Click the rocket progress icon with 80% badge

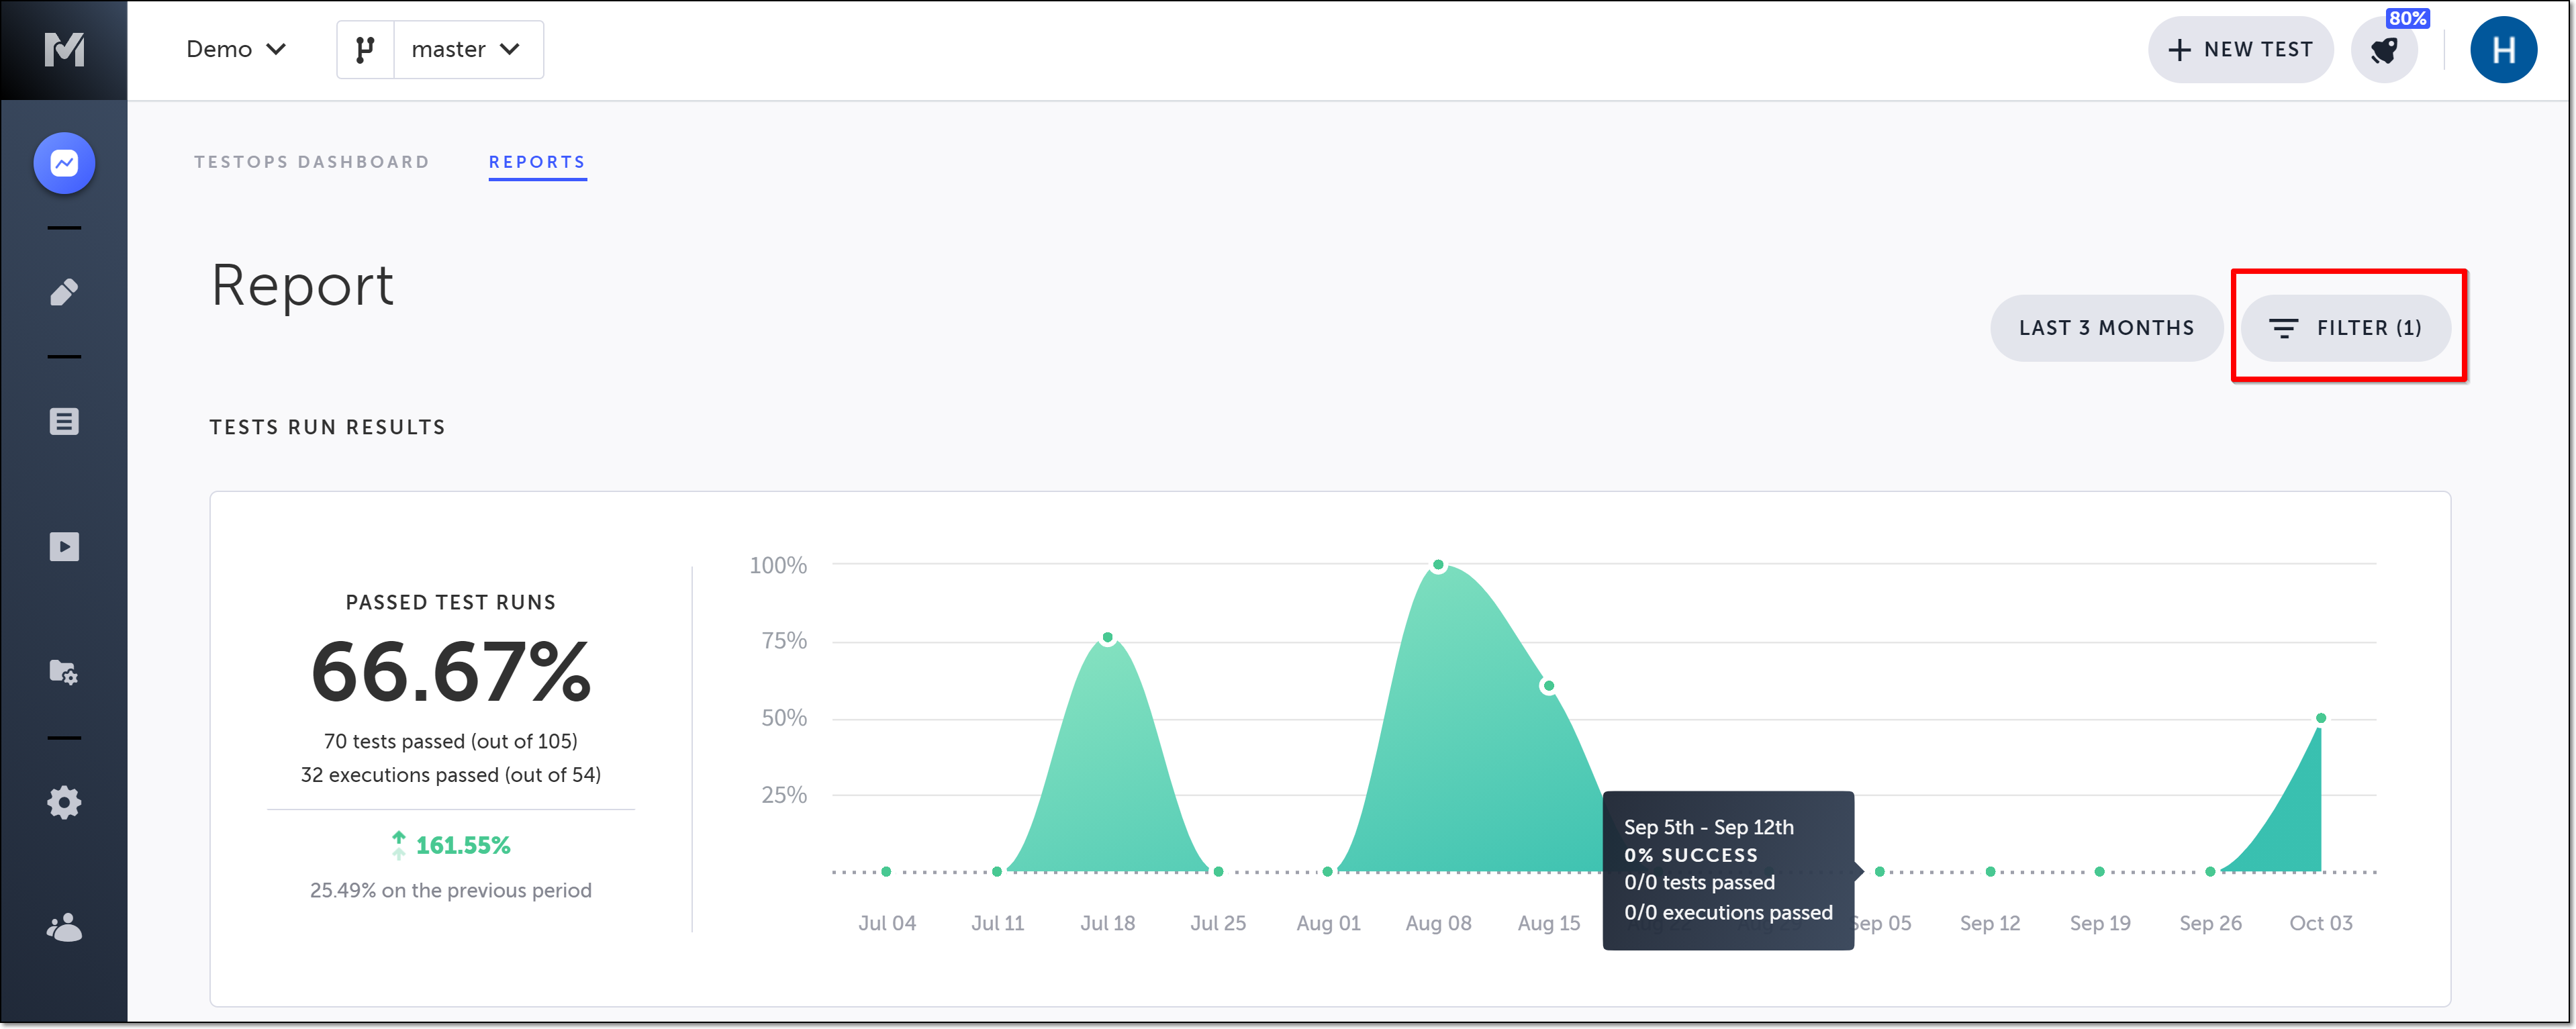(x=2384, y=50)
